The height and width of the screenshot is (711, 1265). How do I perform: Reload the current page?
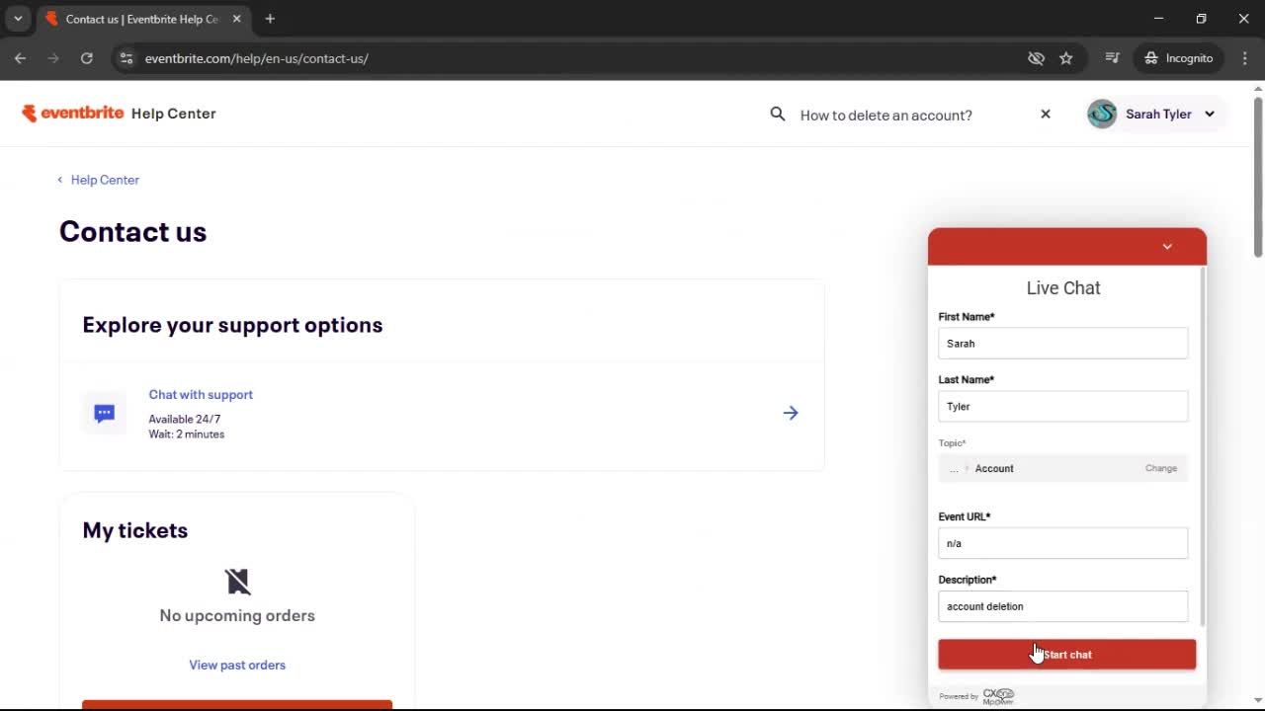[x=87, y=58]
